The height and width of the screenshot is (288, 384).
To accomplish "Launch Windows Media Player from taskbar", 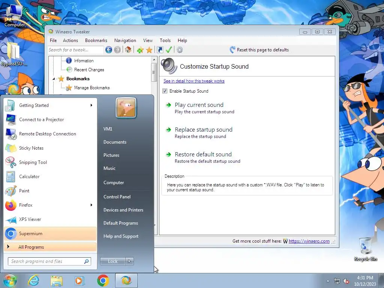I will click(x=79, y=280).
